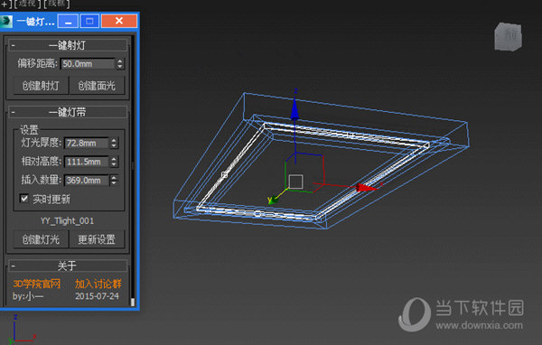This screenshot has width=542, height=345.
Task: Click the 3ds Max icon in the dialog title bar
Action: click(x=6, y=22)
